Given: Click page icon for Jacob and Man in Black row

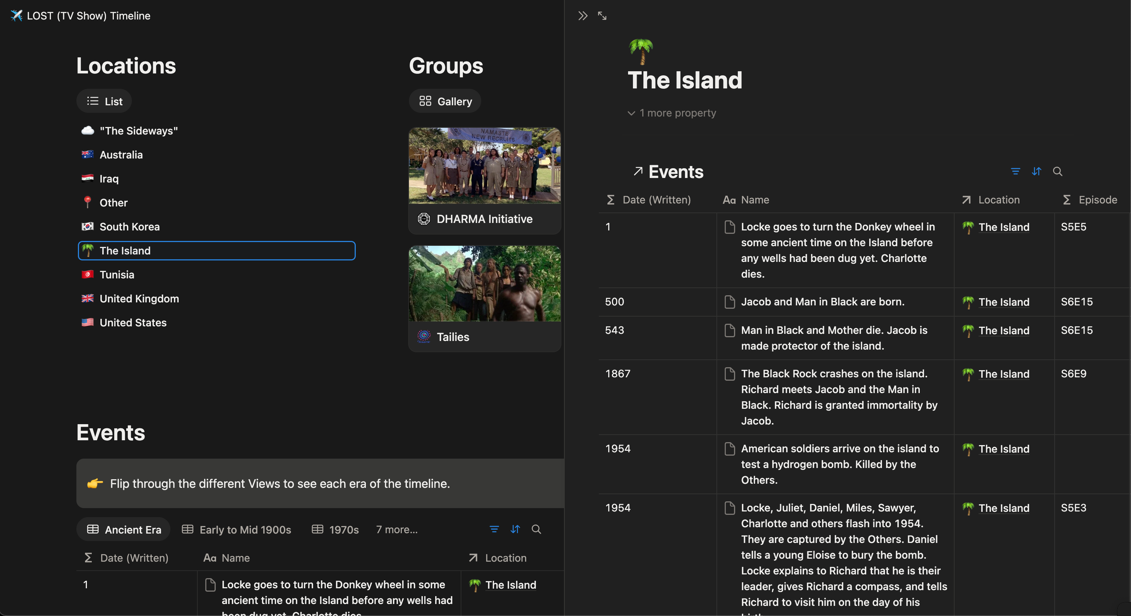Looking at the screenshot, I should [x=729, y=302].
